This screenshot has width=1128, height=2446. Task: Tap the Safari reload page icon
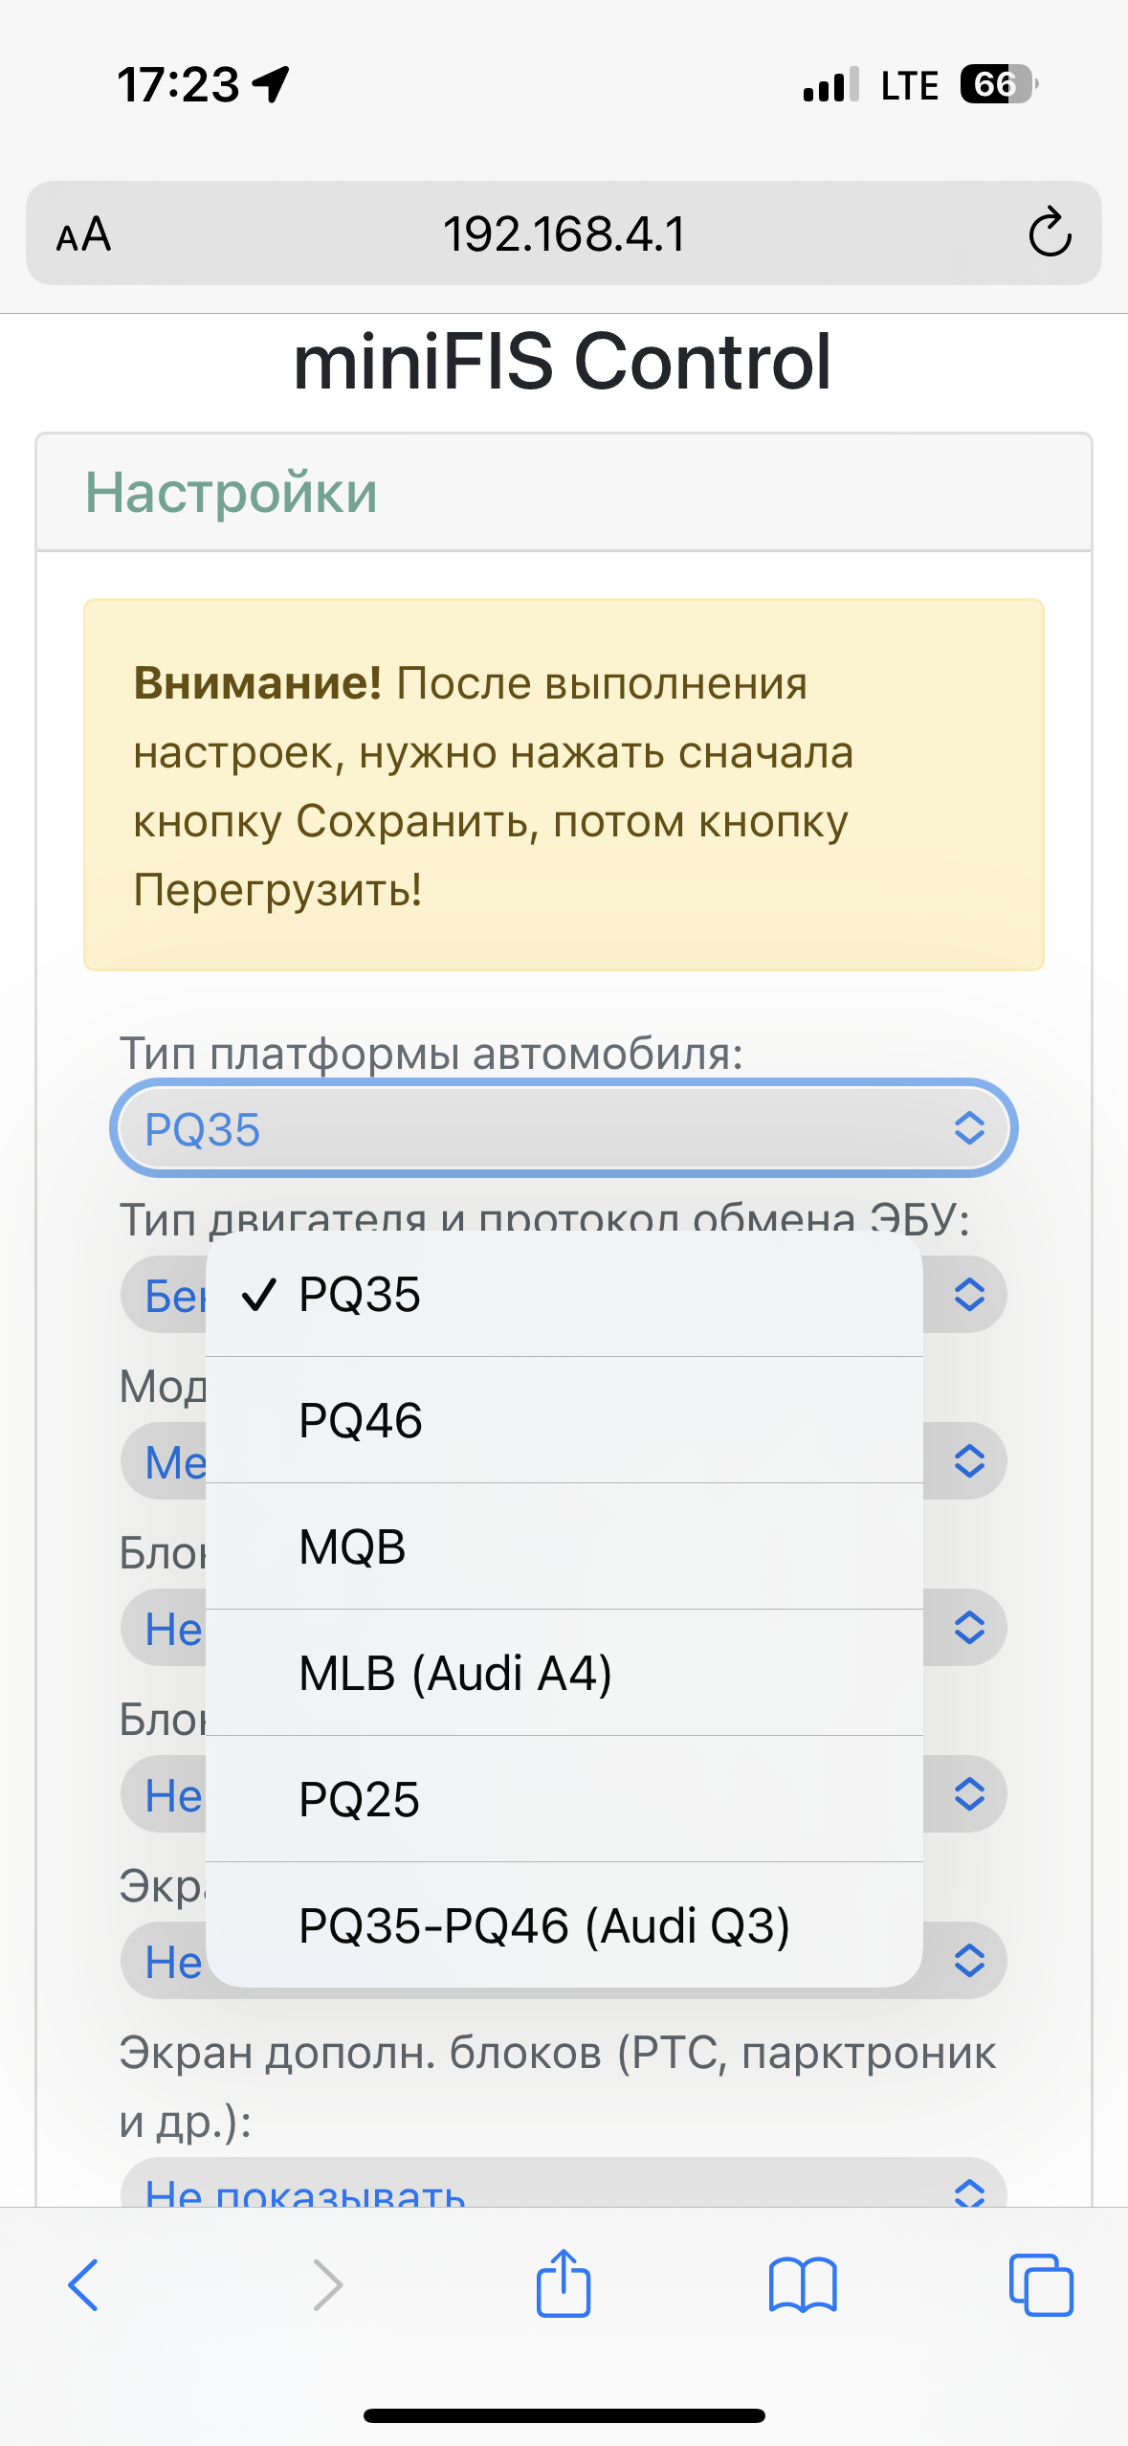[1050, 233]
